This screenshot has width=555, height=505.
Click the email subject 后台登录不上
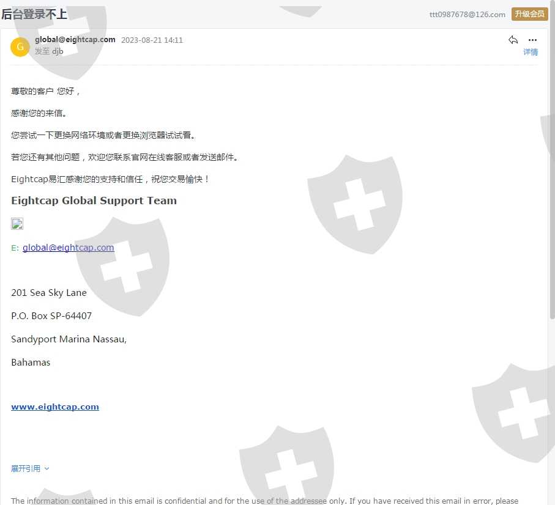point(34,14)
